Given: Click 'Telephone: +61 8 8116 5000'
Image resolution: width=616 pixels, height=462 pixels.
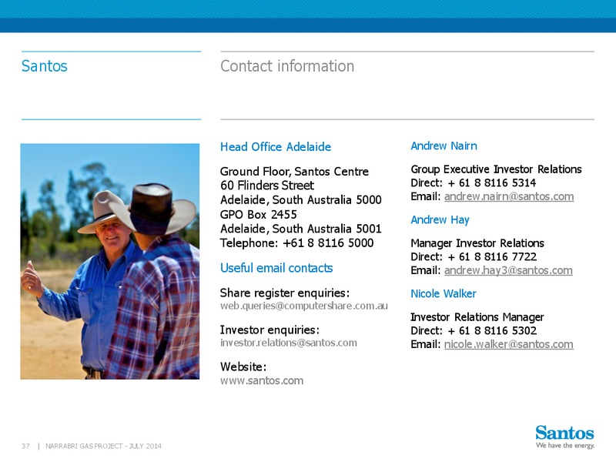Looking at the screenshot, I should 296,243.
